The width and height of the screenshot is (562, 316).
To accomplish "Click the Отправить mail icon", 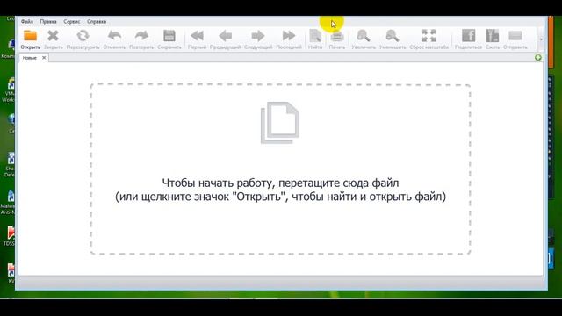I will (x=515, y=36).
